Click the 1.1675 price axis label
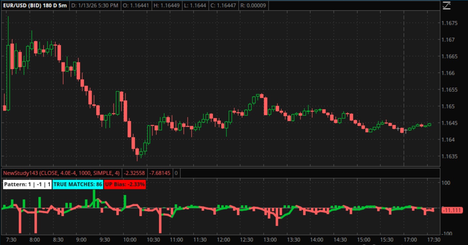 [x=450, y=23]
